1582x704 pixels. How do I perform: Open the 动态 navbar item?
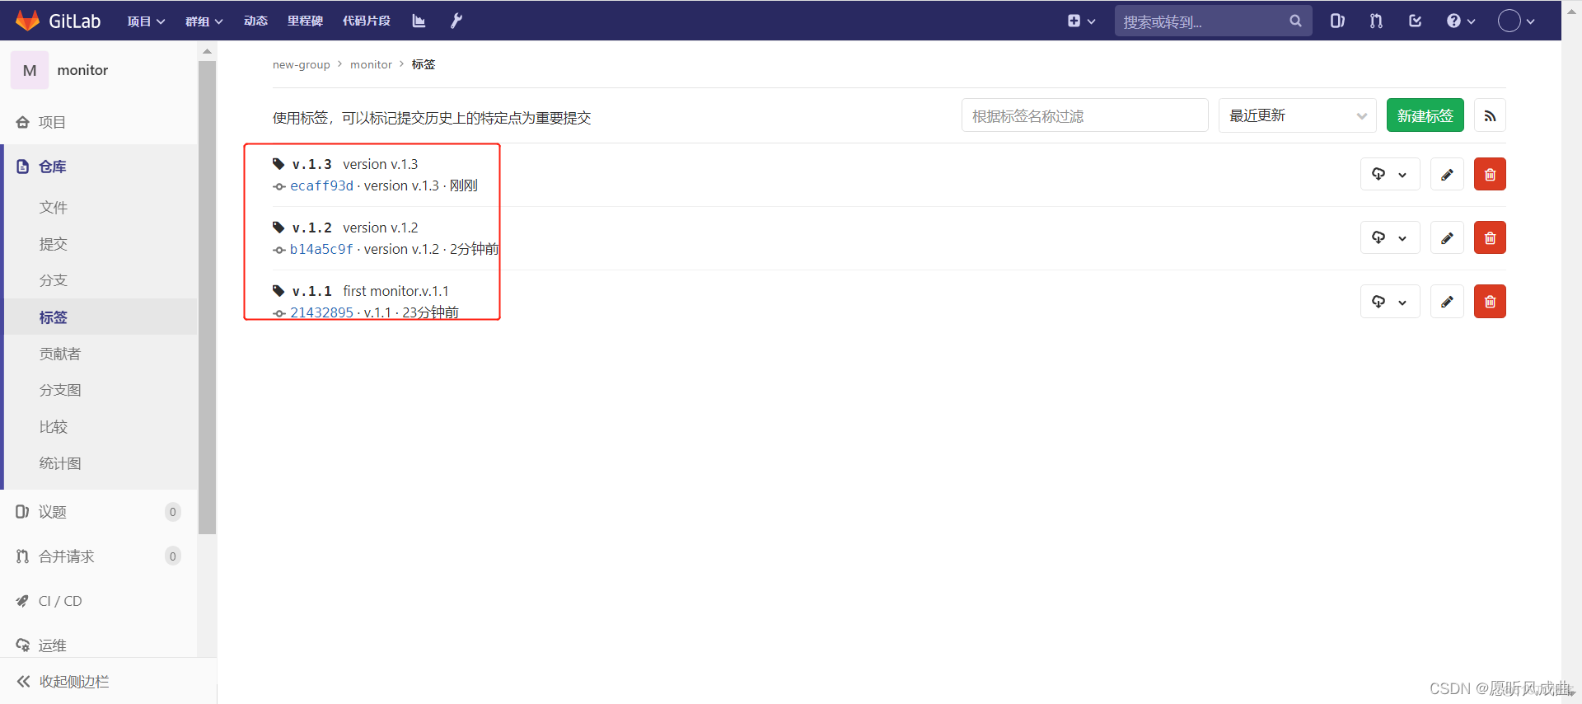[x=255, y=21]
